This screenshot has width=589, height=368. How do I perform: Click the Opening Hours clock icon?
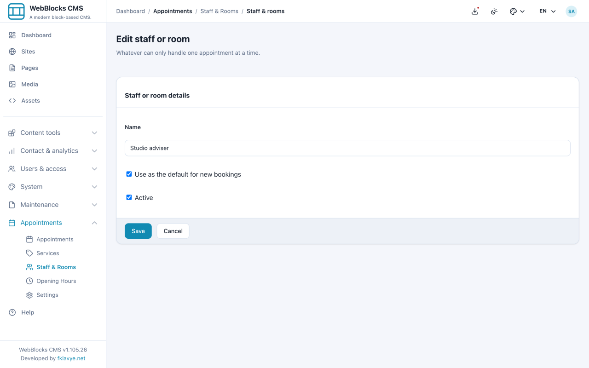click(x=29, y=281)
